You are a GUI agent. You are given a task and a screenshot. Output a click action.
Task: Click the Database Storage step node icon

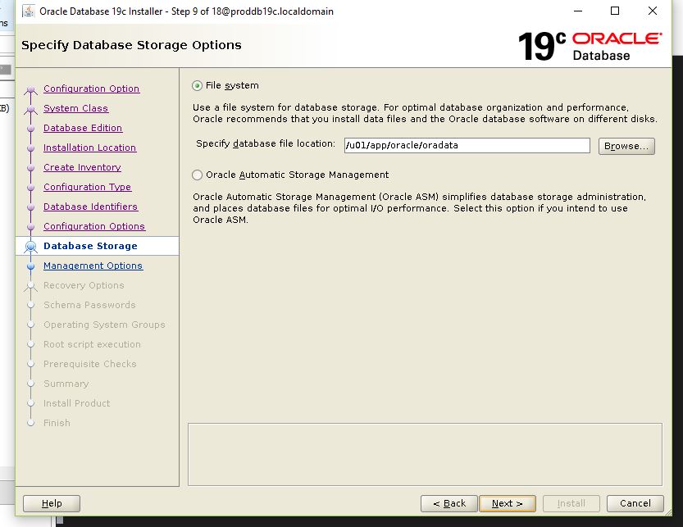pyautogui.click(x=30, y=247)
